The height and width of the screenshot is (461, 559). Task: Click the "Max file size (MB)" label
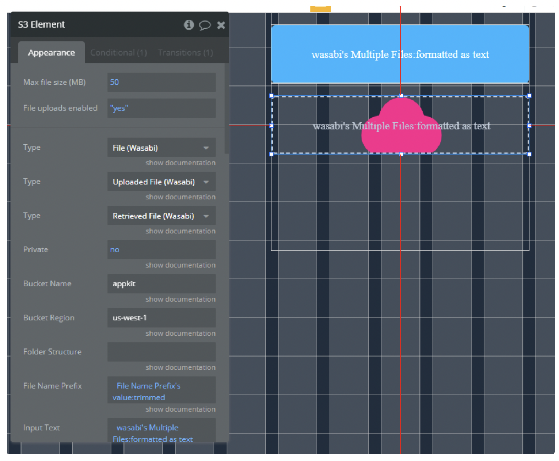tap(54, 82)
